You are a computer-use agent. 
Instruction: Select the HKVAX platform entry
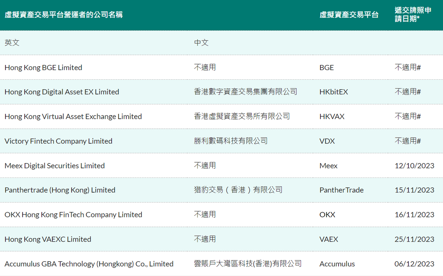pyautogui.click(x=332, y=116)
